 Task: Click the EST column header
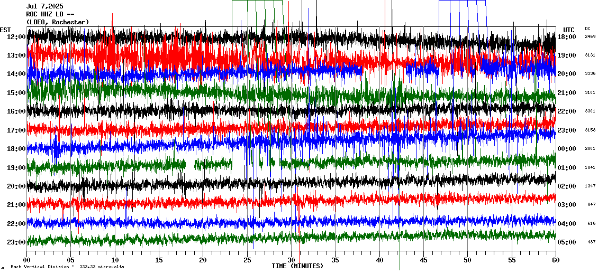(5, 30)
